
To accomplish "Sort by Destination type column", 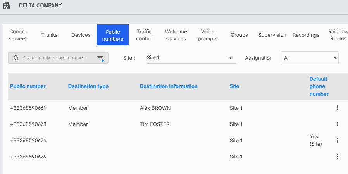I will (88, 86).
